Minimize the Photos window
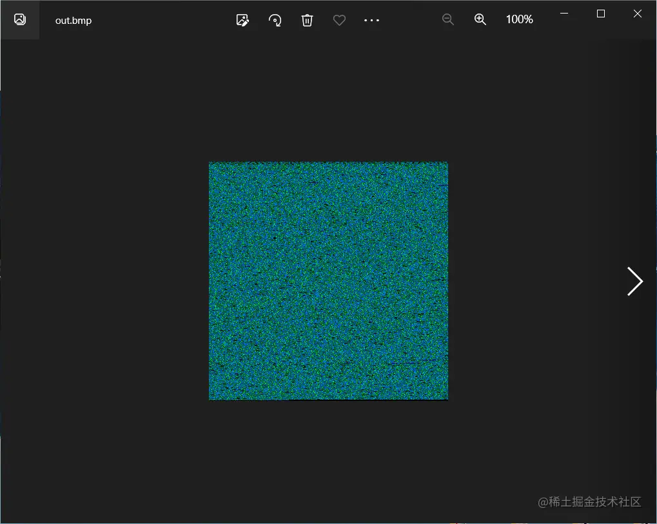 click(x=564, y=14)
